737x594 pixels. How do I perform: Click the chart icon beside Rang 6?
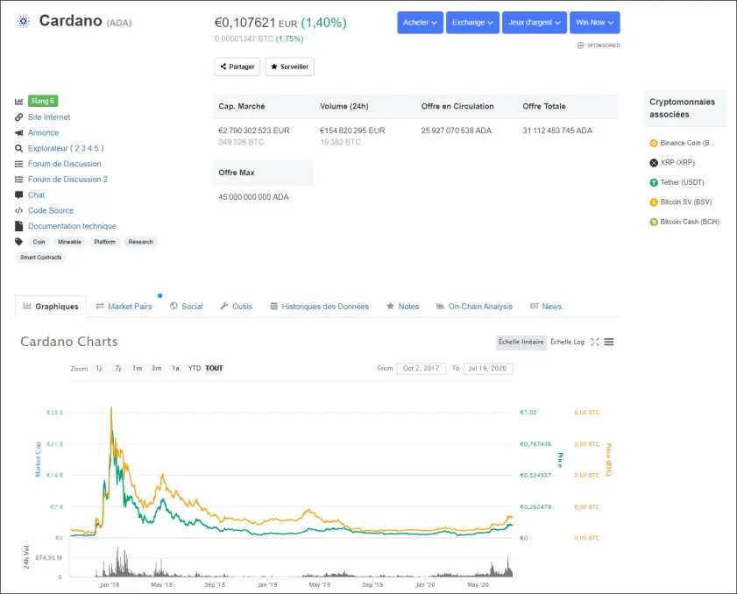click(x=18, y=101)
